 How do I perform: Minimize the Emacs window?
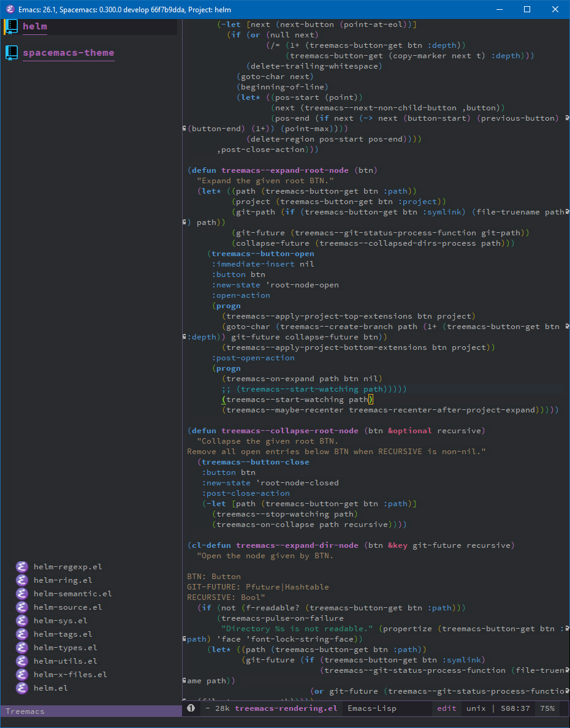pyautogui.click(x=500, y=9)
